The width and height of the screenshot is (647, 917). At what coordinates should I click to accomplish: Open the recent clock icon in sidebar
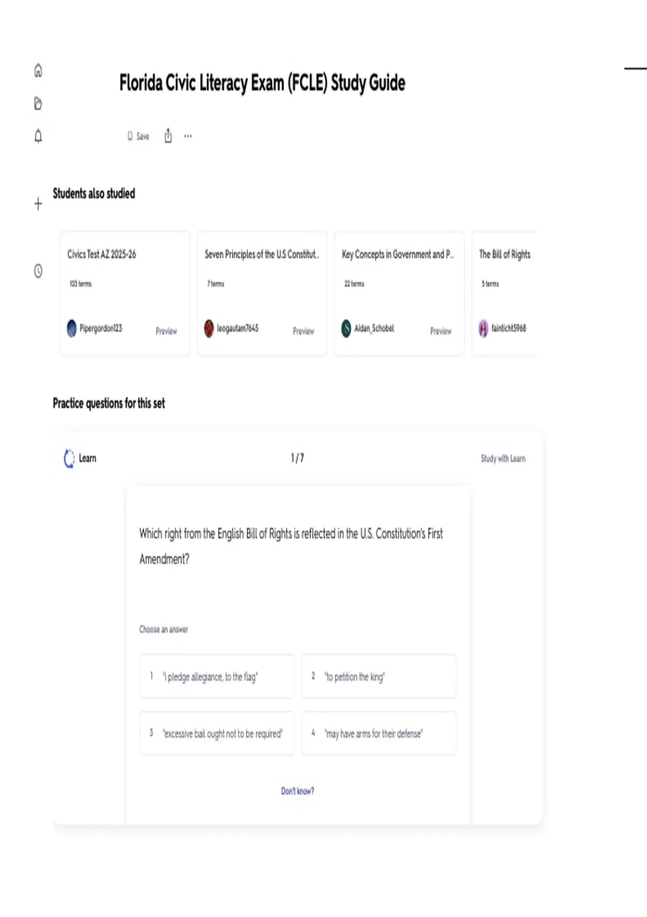click(x=38, y=271)
